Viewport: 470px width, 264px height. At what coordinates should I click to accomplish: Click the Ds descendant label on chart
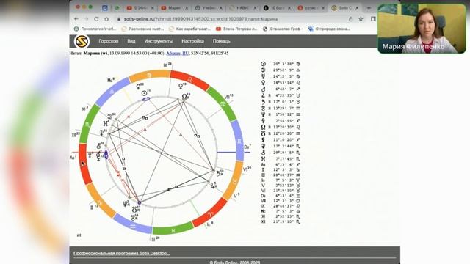click(247, 147)
